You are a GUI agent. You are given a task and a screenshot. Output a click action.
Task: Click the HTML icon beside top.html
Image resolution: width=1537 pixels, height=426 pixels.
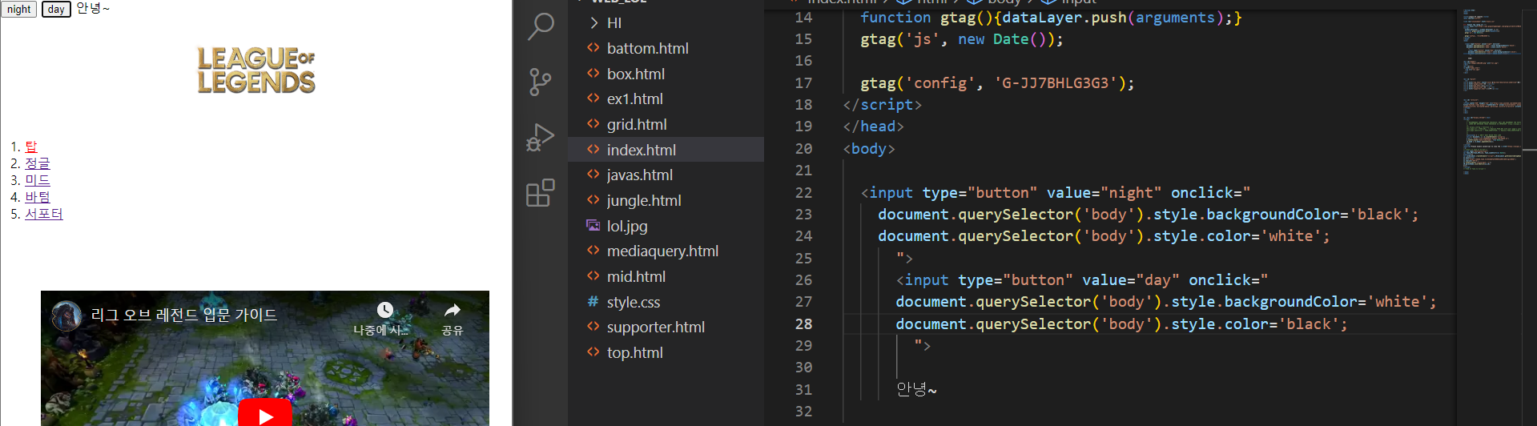point(593,352)
